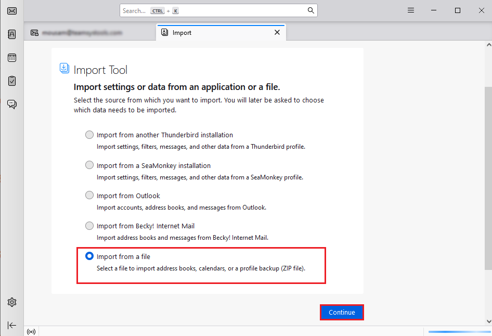Choose Import from Becky! Internet Mail

89,226
